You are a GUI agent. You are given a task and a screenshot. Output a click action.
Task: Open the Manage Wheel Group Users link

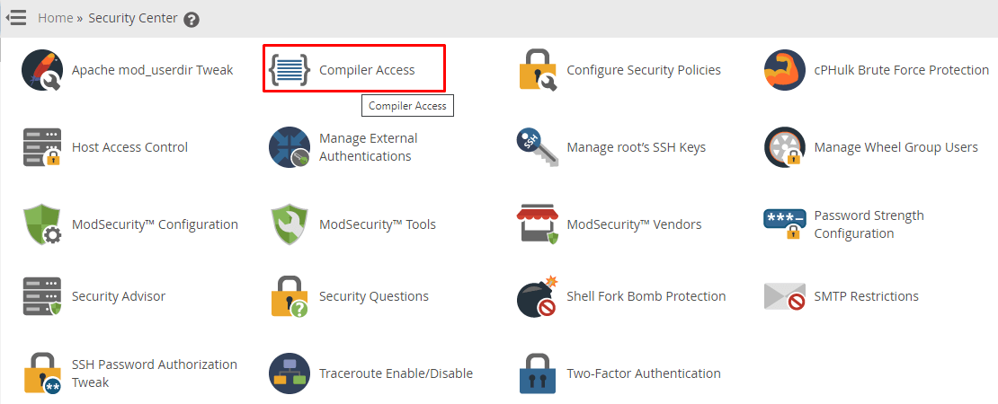pyautogui.click(x=896, y=147)
